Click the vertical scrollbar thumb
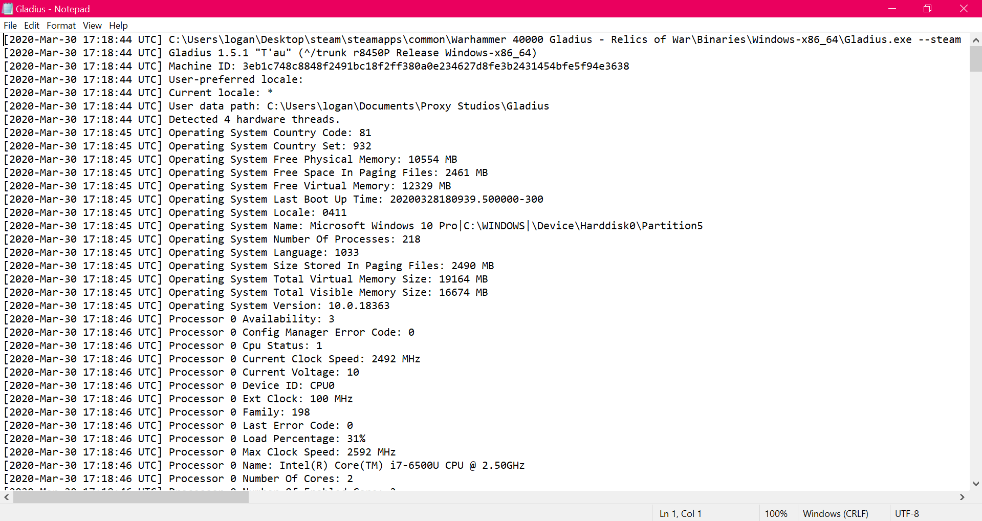982x521 pixels. pos(976,59)
